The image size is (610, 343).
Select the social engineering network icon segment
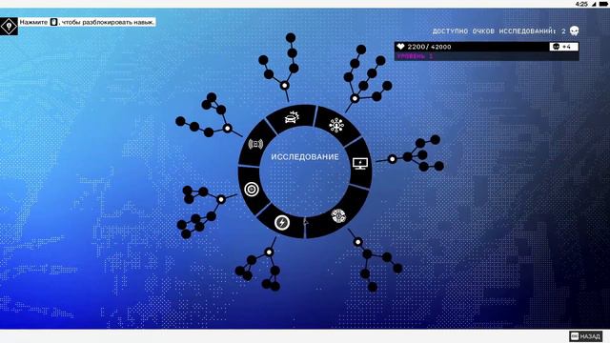pyautogui.click(x=336, y=125)
